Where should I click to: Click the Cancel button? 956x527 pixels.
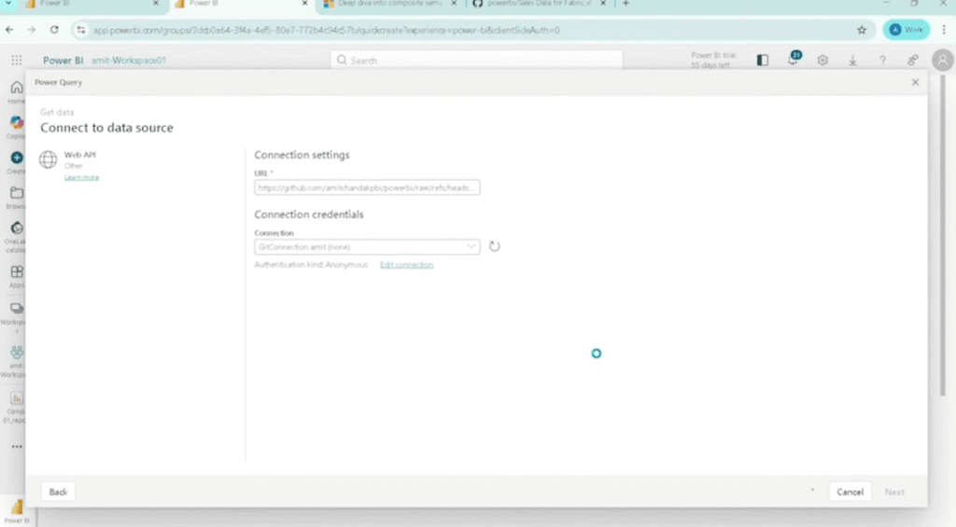(x=850, y=492)
